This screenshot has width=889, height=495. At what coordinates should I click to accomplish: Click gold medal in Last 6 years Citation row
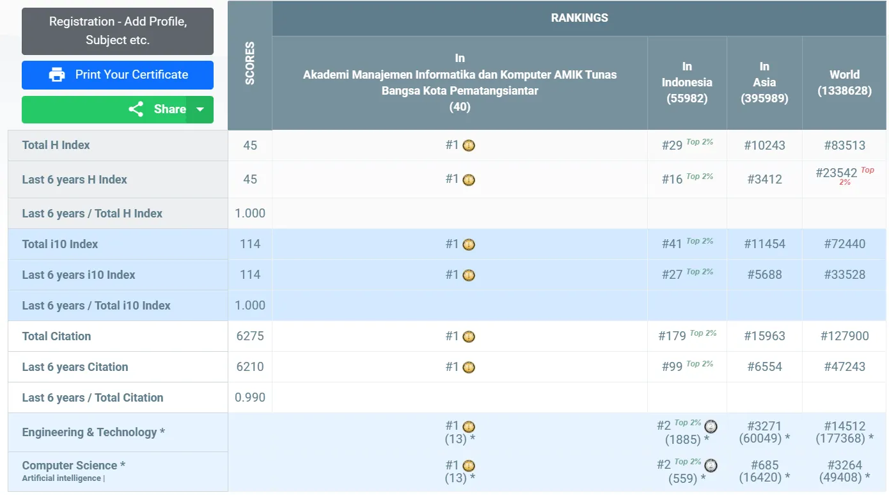(x=469, y=368)
